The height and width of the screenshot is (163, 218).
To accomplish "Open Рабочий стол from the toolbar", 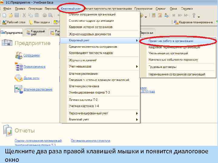I will click(x=14, y=22).
